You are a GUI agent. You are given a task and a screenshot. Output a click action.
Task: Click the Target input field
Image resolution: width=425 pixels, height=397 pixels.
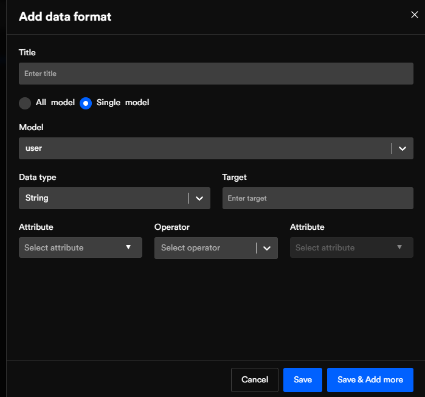[317, 198]
